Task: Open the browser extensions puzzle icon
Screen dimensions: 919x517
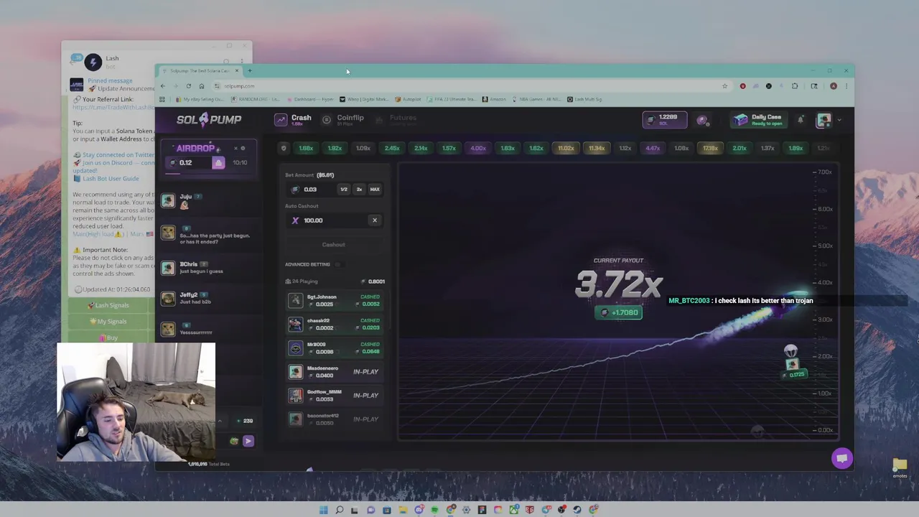Action: [x=795, y=86]
